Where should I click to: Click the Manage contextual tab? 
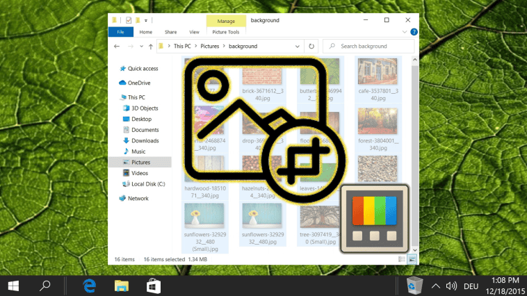pyautogui.click(x=226, y=21)
